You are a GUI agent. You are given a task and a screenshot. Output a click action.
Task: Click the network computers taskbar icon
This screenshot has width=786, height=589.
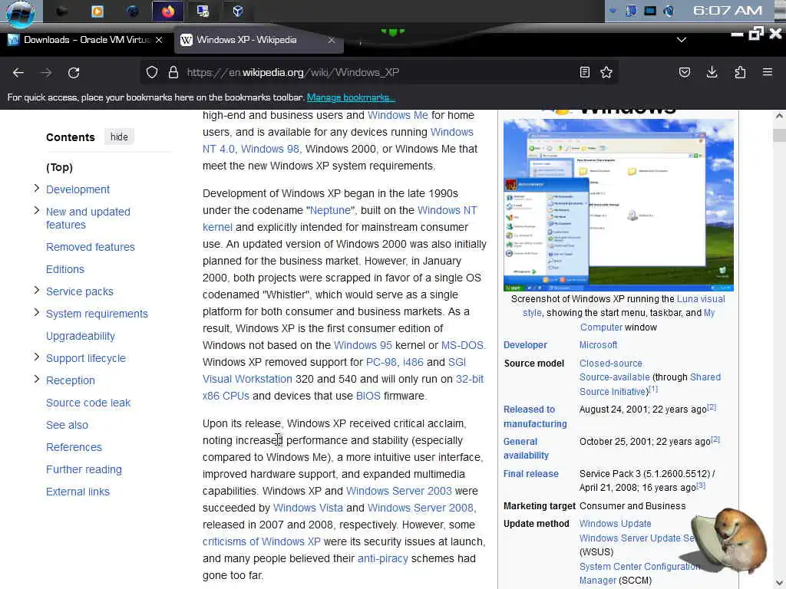[203, 11]
